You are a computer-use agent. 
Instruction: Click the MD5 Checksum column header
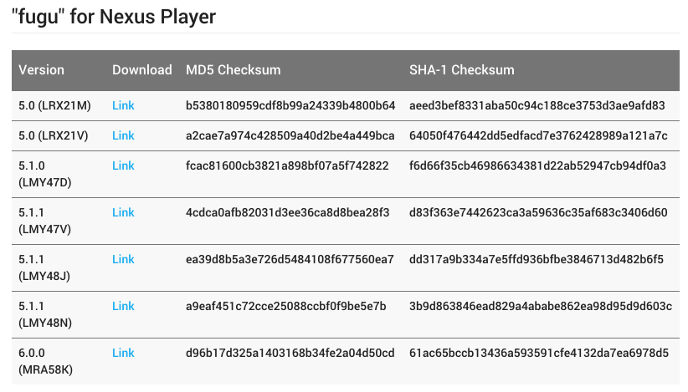pyautogui.click(x=233, y=70)
